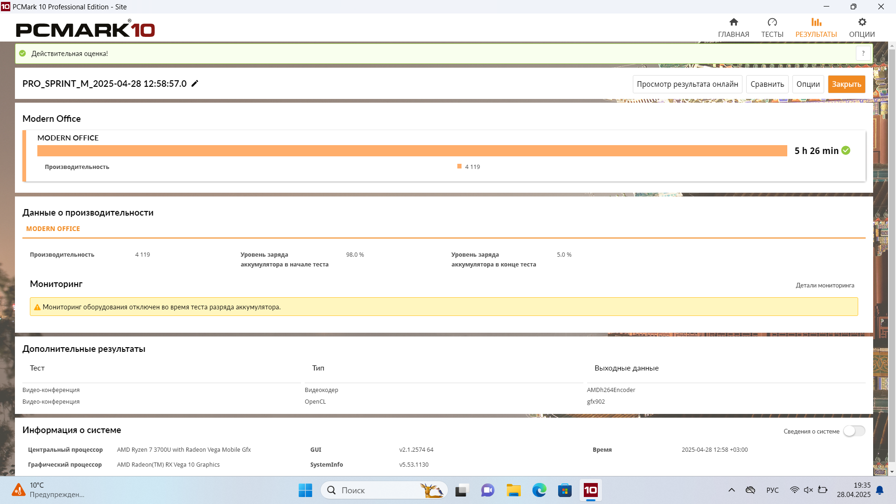Open File Explorer from the taskbar

(514, 490)
